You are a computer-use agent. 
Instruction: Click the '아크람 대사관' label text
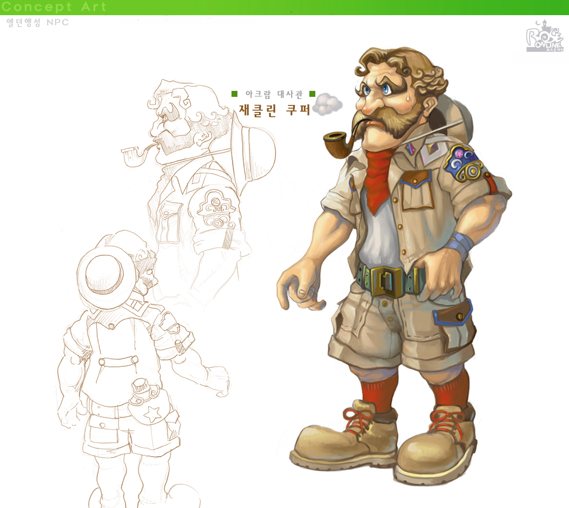click(x=274, y=94)
